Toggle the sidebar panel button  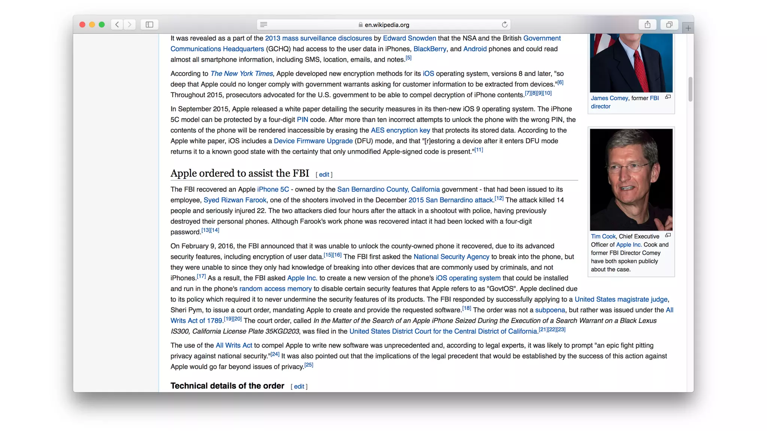(149, 25)
